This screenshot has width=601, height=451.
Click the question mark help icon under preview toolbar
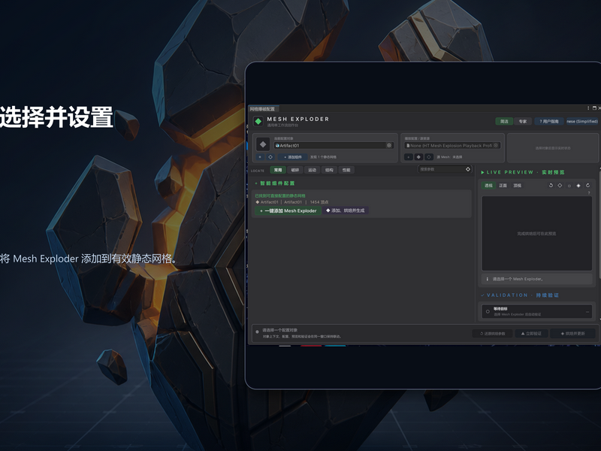pos(589,192)
